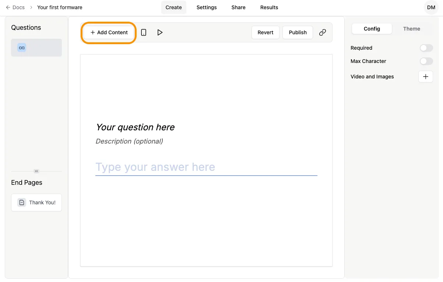Enable the Required toggle
Viewport: 443px width, 282px height.
pos(426,48)
